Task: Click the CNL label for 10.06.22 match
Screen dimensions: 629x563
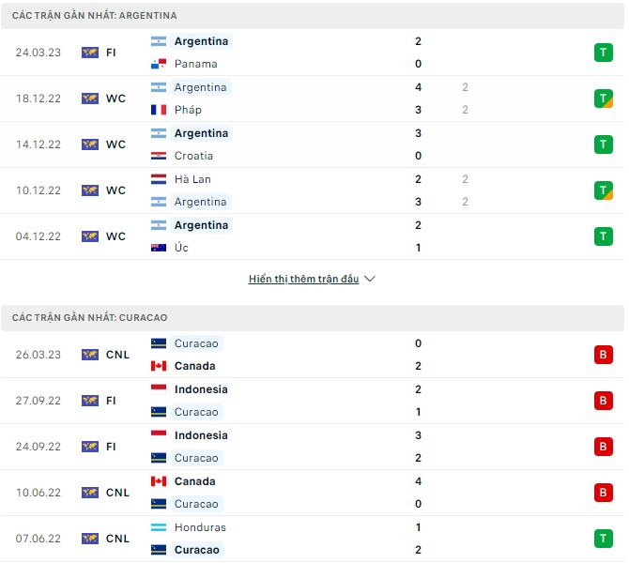Action: [x=117, y=493]
